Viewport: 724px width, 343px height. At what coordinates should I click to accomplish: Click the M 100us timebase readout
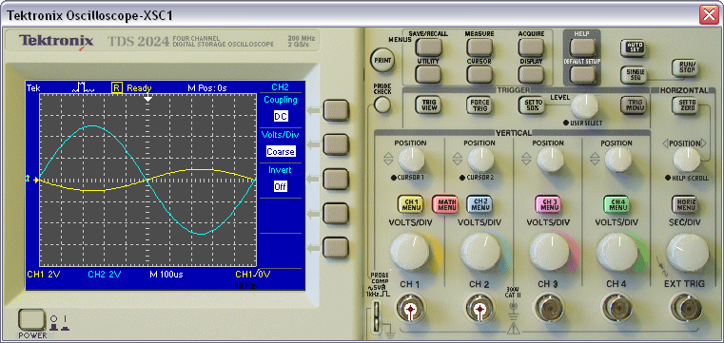166,275
